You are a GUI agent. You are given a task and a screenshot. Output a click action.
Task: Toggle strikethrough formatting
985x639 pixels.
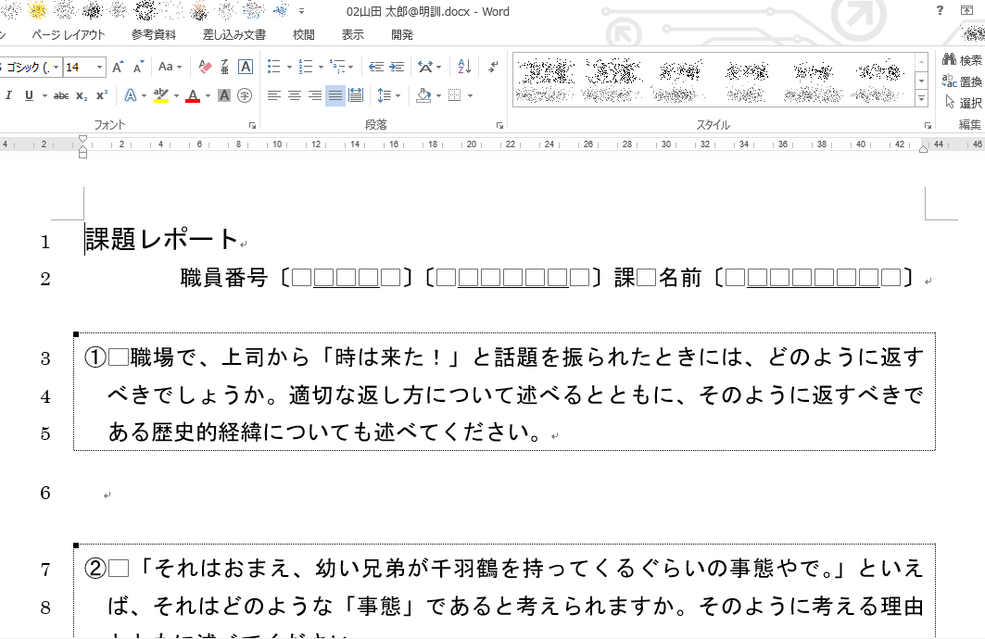62,94
